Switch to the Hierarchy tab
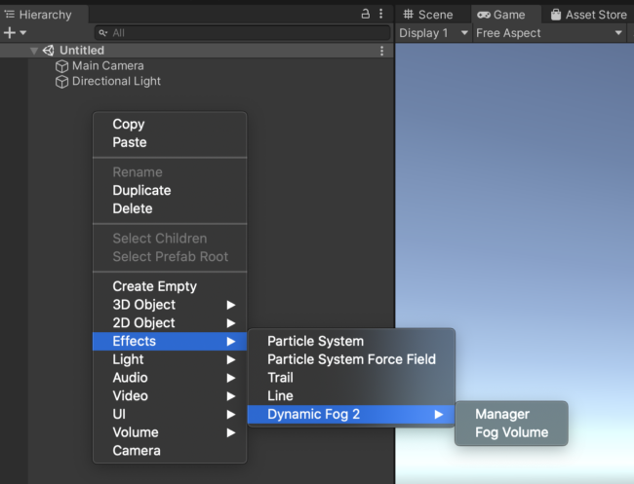 45,15
